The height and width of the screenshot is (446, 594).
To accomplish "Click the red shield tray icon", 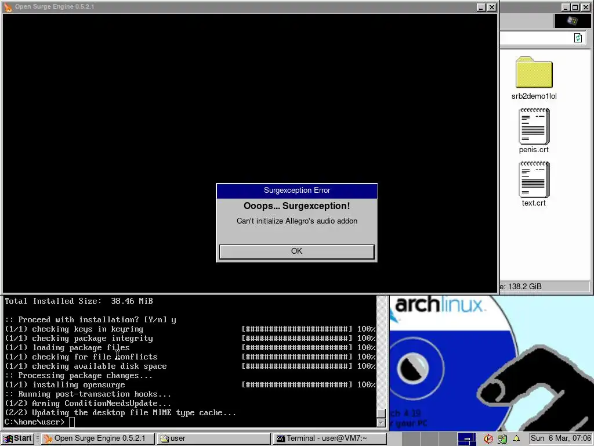I will click(x=488, y=439).
